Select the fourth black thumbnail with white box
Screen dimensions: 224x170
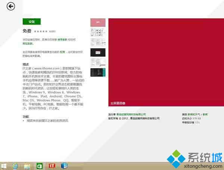click(x=98, y=52)
